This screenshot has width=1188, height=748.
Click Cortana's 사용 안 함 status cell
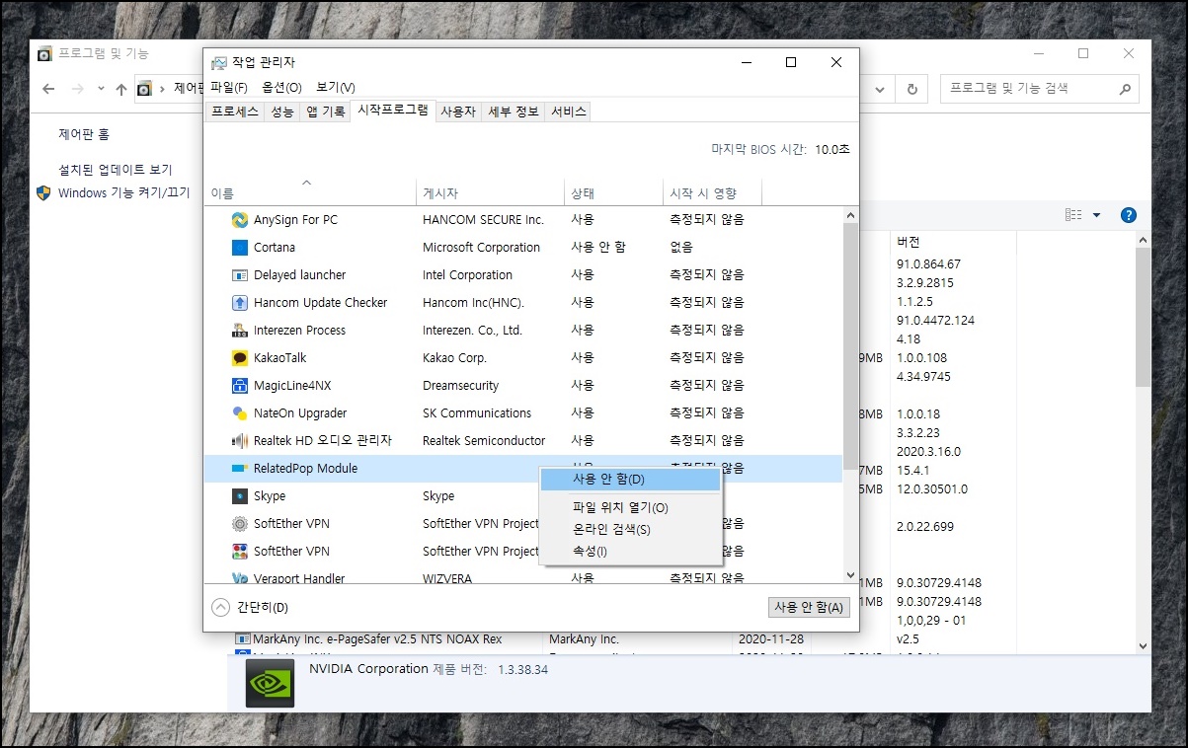pos(598,248)
